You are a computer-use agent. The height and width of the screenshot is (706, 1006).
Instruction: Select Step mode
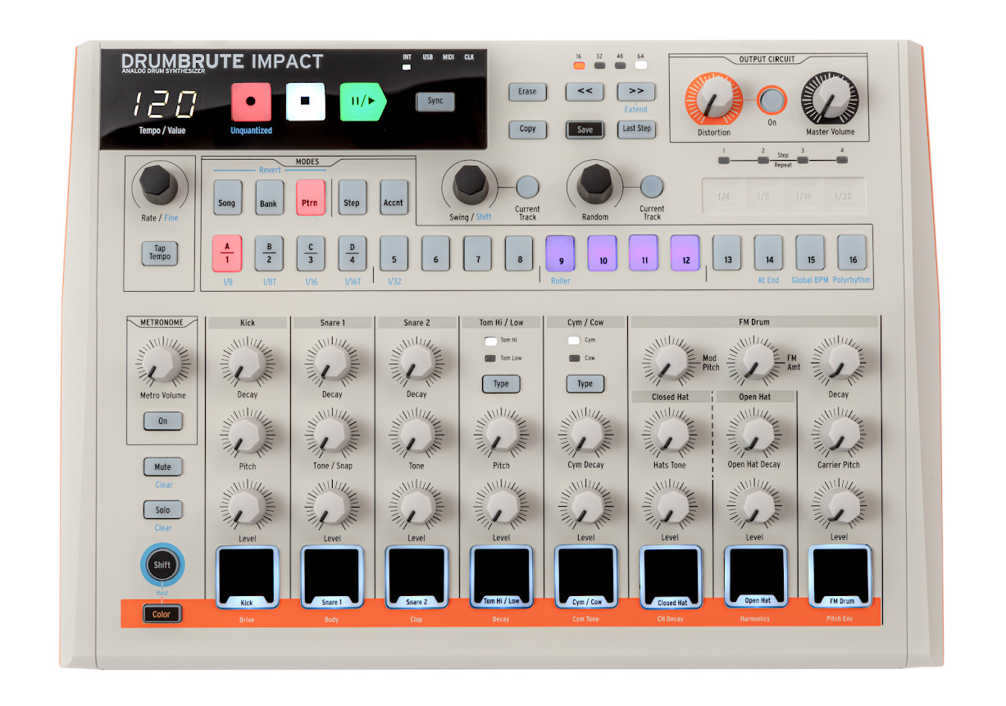pos(352,198)
